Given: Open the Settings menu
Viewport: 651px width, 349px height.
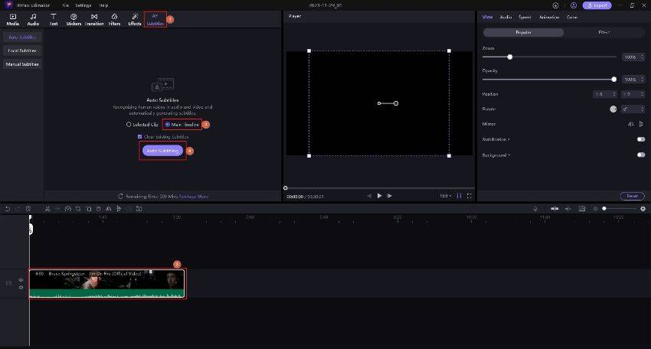Looking at the screenshot, I should (x=83, y=5).
